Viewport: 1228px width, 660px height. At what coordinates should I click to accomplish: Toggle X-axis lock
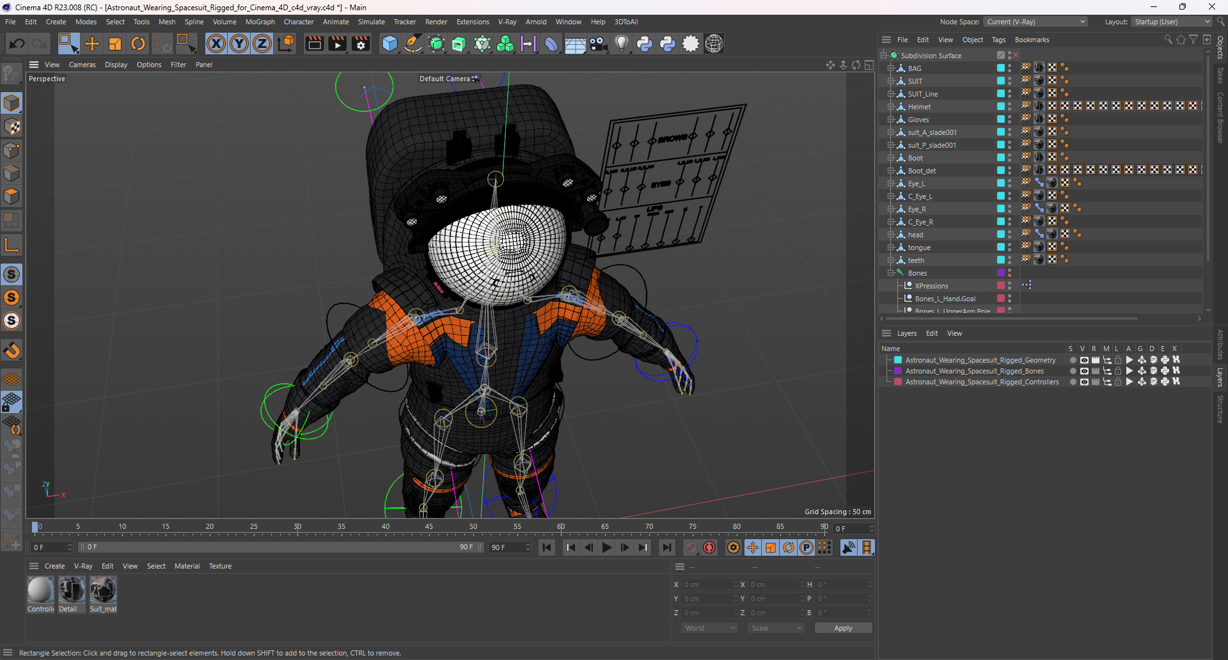coord(216,43)
